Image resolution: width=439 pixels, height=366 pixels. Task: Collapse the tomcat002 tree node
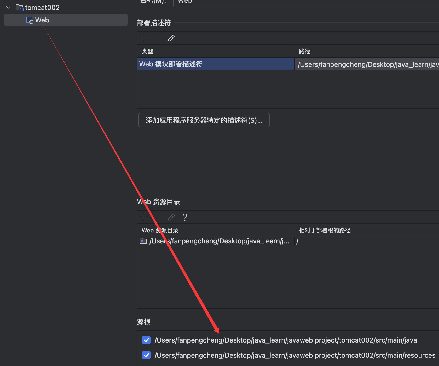8,8
